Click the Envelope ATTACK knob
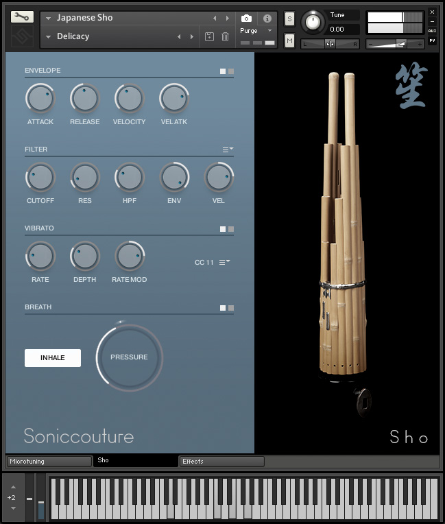Image resolution: width=445 pixels, height=524 pixels. point(40,99)
